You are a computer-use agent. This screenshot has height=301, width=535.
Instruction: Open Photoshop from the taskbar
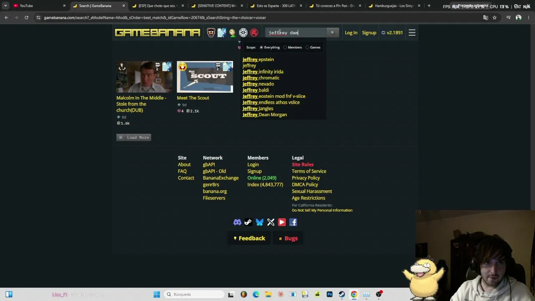[x=330, y=294]
